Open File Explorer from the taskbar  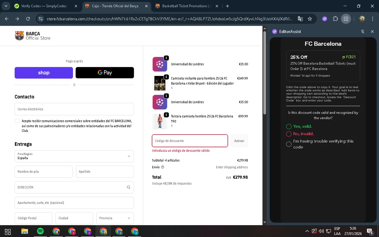click(25, 231)
